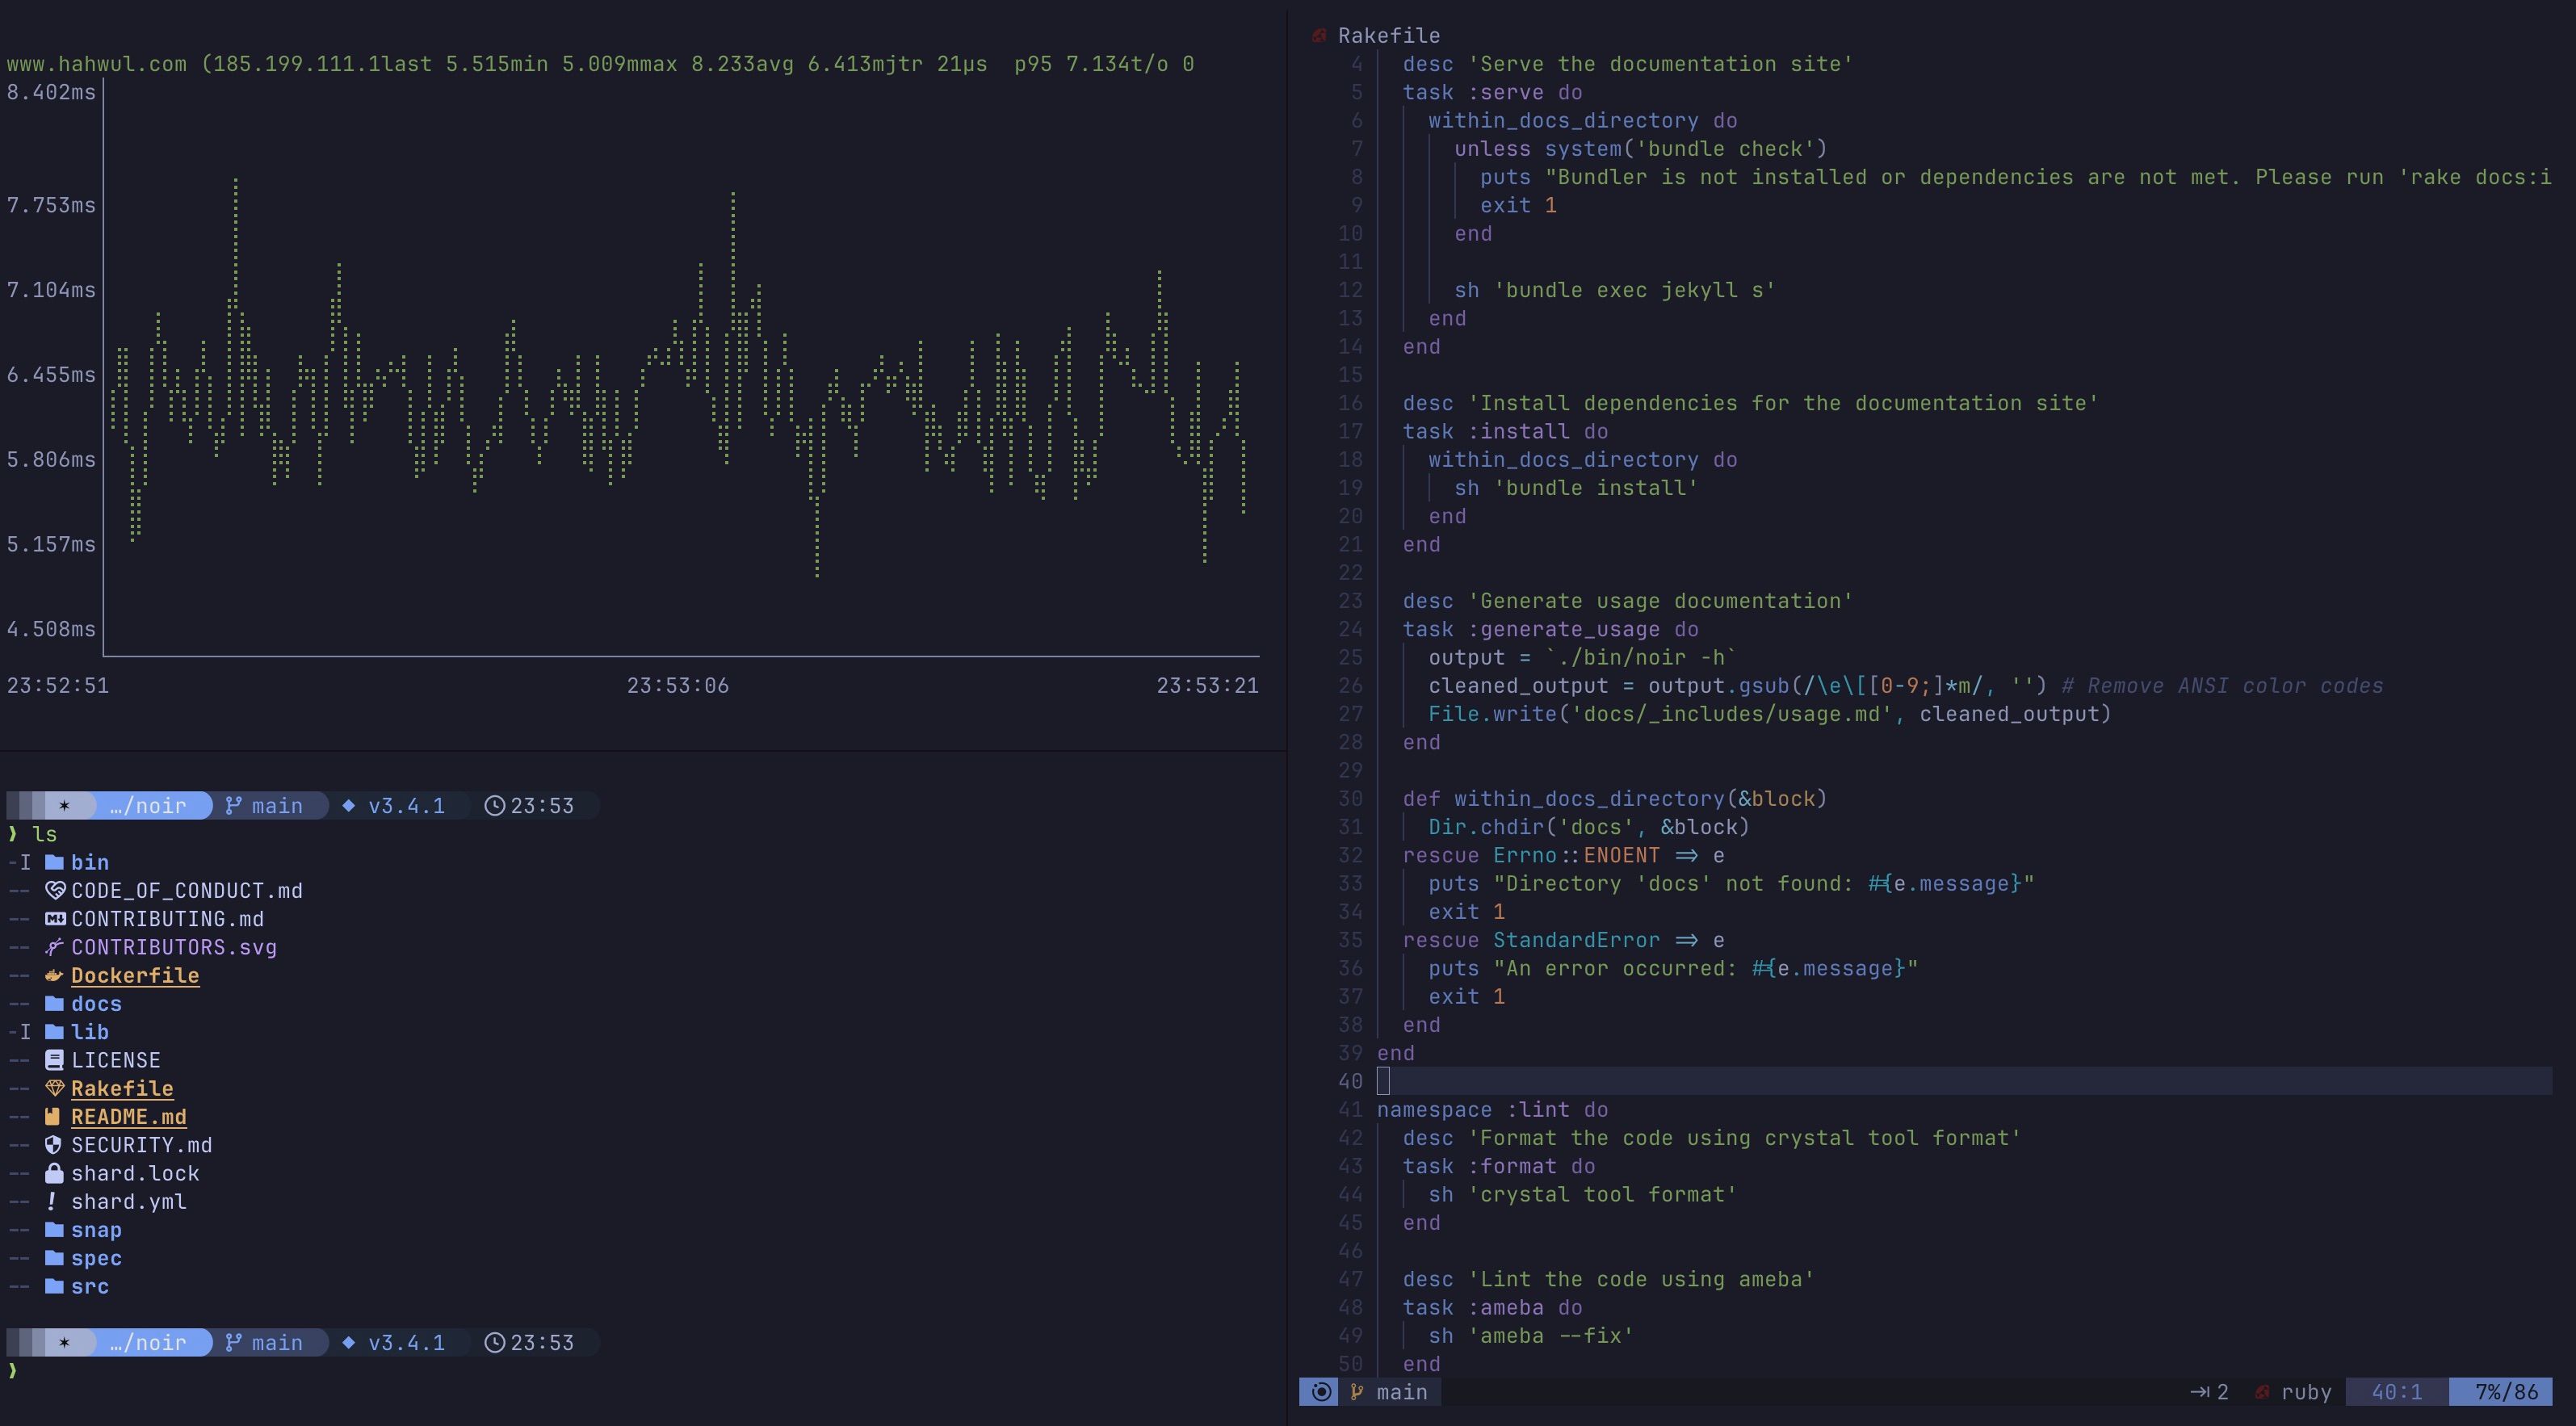Click the 23:52:51 time axis label

coord(58,686)
